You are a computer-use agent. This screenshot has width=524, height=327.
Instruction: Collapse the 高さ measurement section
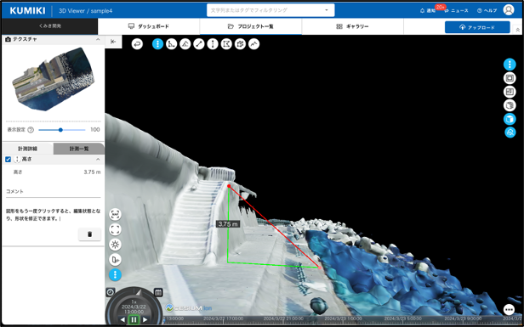point(98,160)
